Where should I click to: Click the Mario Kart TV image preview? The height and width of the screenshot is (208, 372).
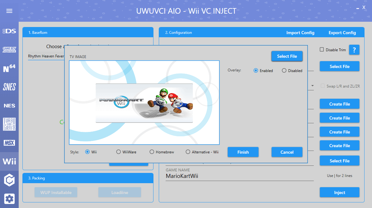click(144, 103)
